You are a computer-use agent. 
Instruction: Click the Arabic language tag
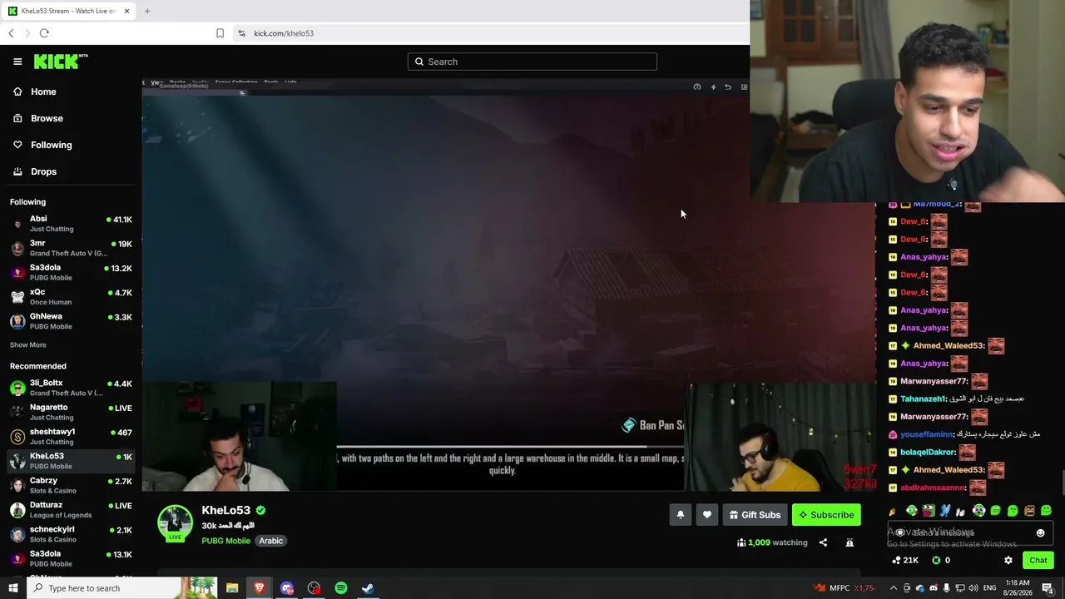click(x=271, y=541)
